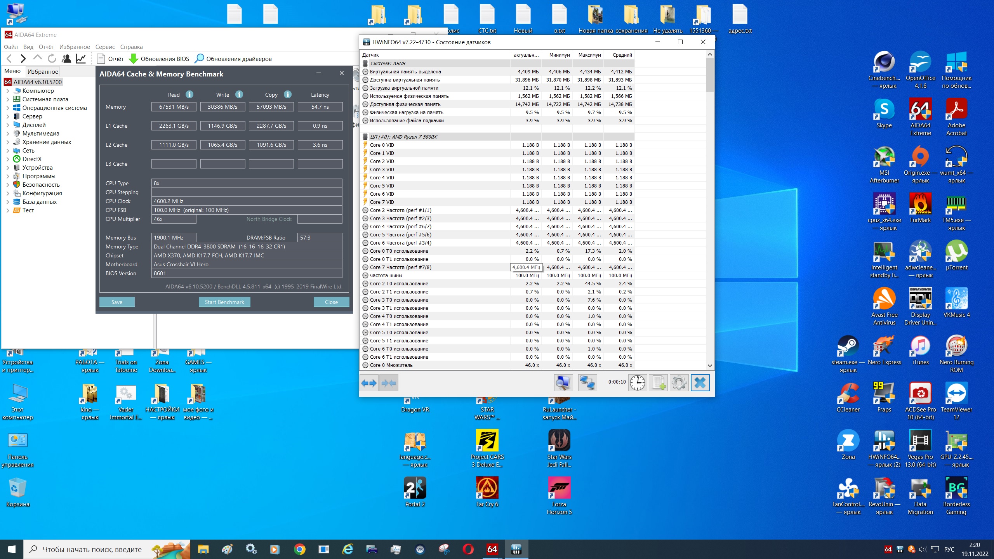Switch to the Избранное tab
The height and width of the screenshot is (559, 994).
coord(43,71)
